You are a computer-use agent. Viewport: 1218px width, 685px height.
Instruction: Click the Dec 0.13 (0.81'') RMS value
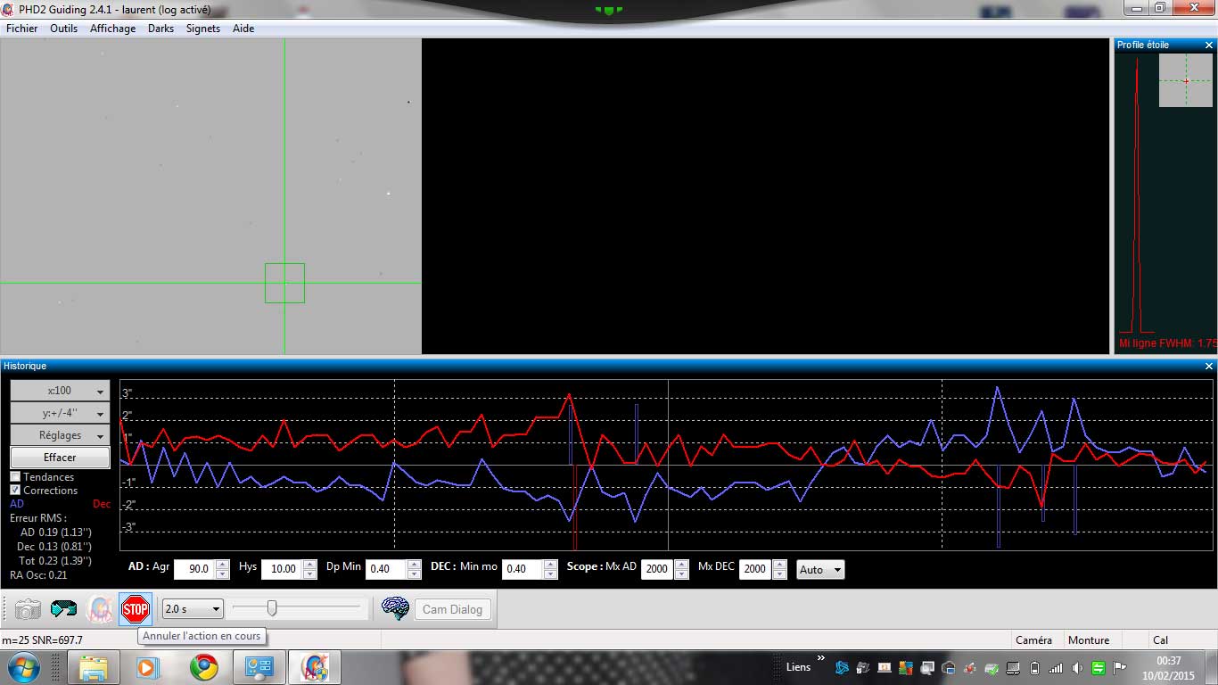[x=53, y=546]
